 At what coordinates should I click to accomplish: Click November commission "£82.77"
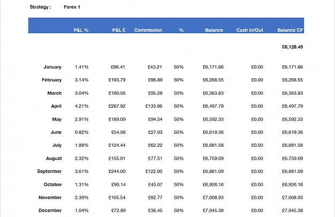(155, 198)
